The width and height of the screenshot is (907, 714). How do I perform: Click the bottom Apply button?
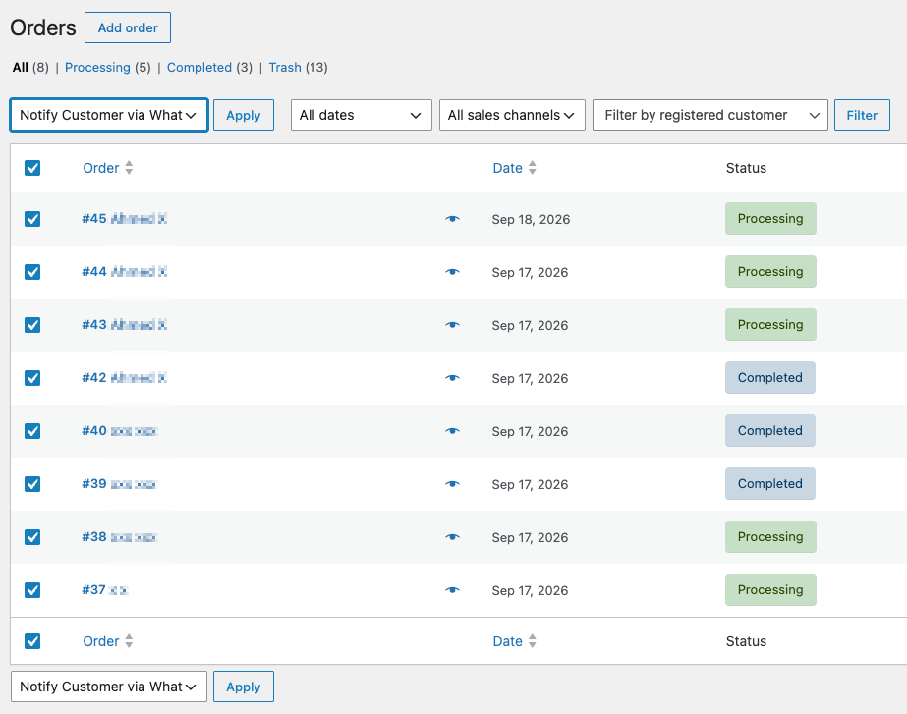tap(244, 687)
